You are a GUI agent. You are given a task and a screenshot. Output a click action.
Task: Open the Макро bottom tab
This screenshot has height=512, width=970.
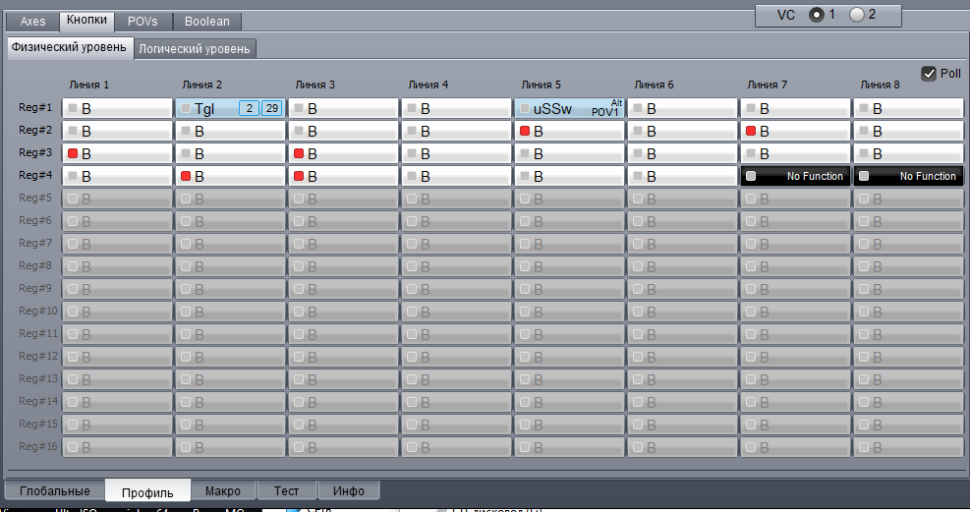[x=223, y=491]
